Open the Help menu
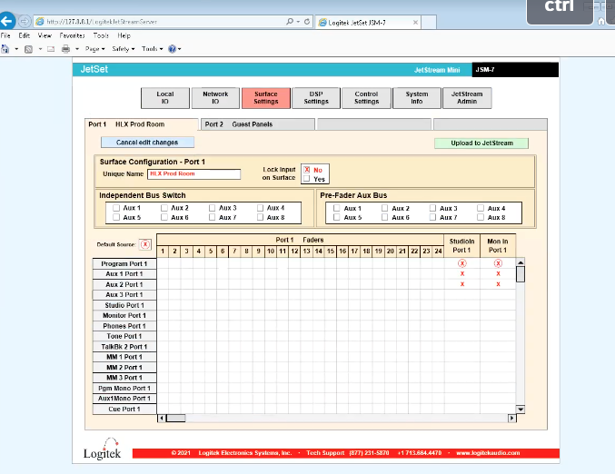 pyautogui.click(x=124, y=35)
